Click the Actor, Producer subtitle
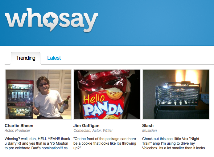 pos(18,131)
